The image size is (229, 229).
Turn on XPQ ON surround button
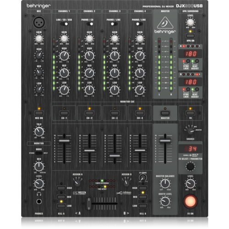click(191, 36)
